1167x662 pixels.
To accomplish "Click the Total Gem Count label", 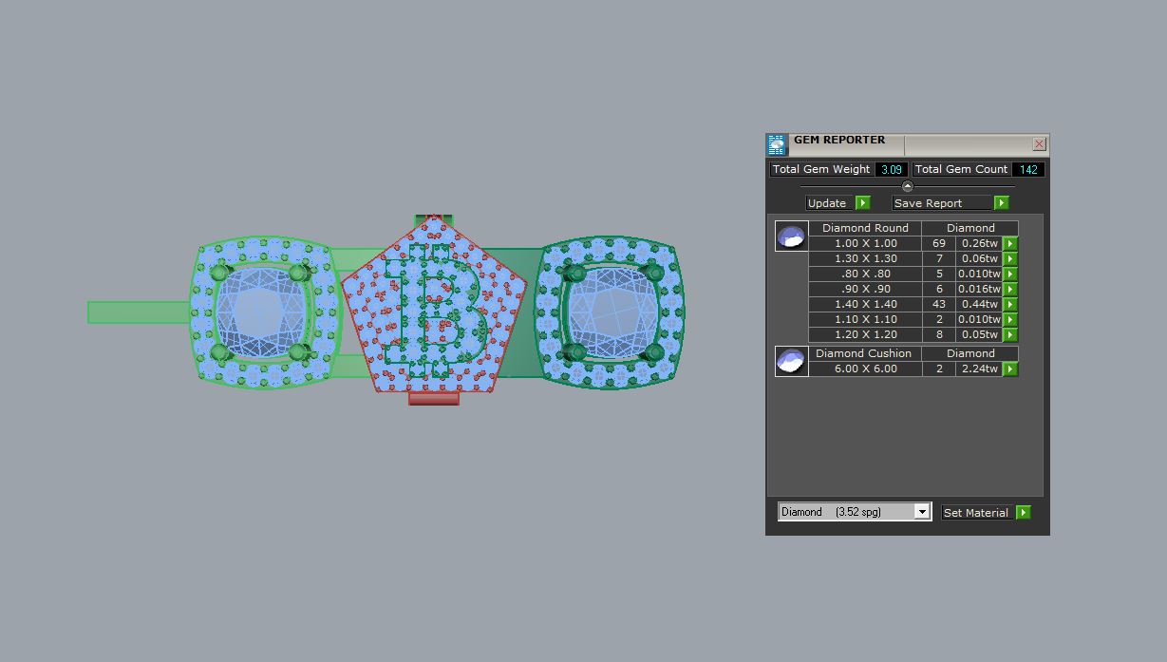I will pos(961,169).
